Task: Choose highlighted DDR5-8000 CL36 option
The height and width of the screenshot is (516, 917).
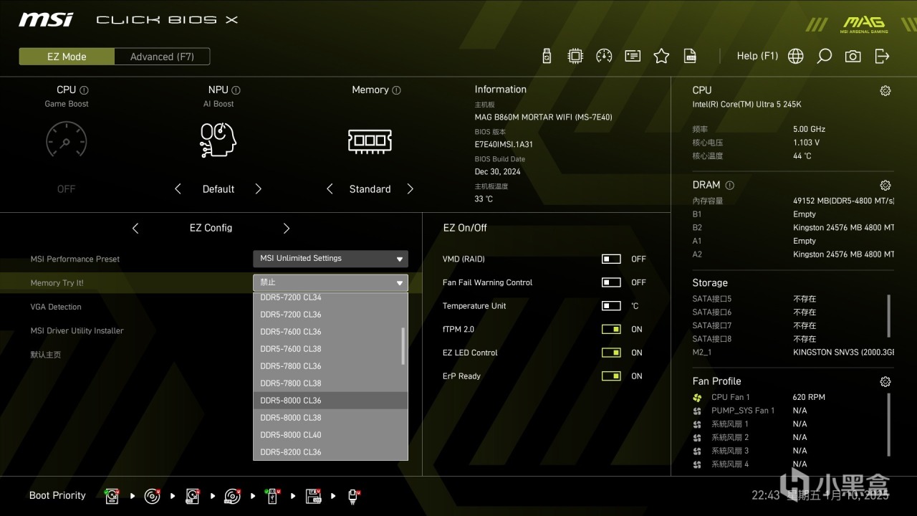Action: (x=330, y=401)
